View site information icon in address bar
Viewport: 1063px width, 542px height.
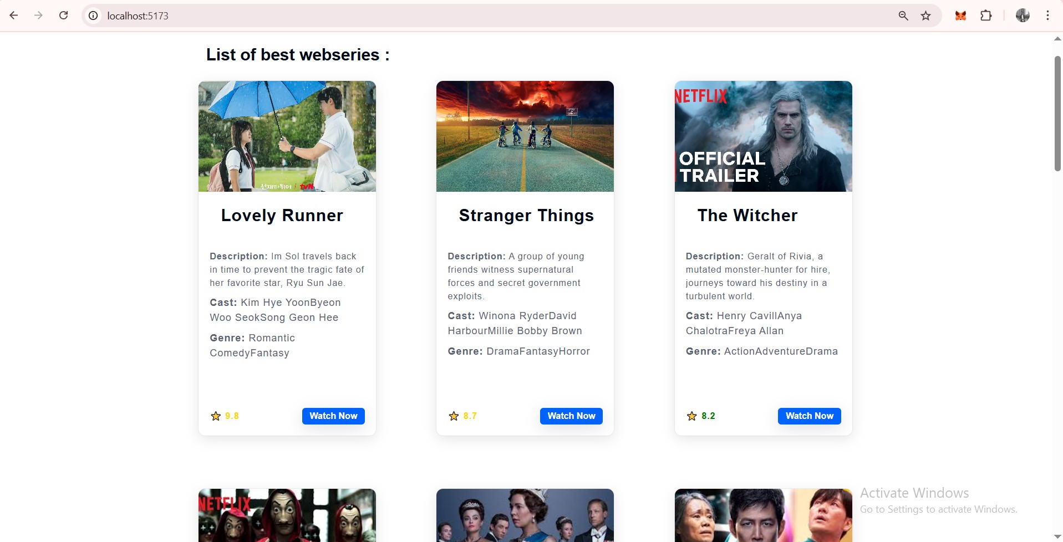[94, 16]
